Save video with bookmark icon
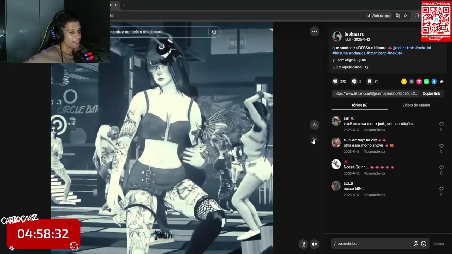 369,81
